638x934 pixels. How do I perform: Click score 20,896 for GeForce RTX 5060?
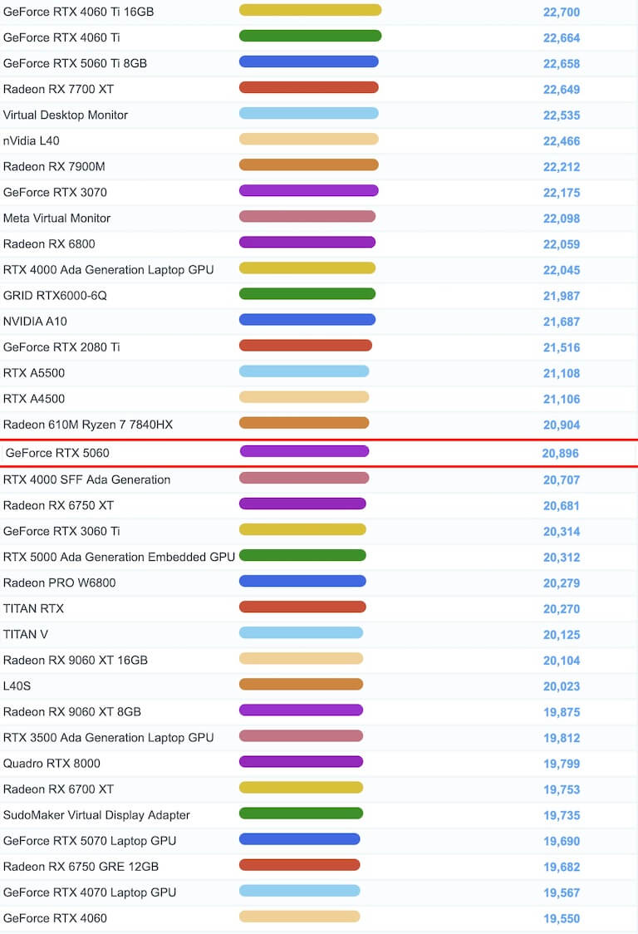(x=560, y=454)
